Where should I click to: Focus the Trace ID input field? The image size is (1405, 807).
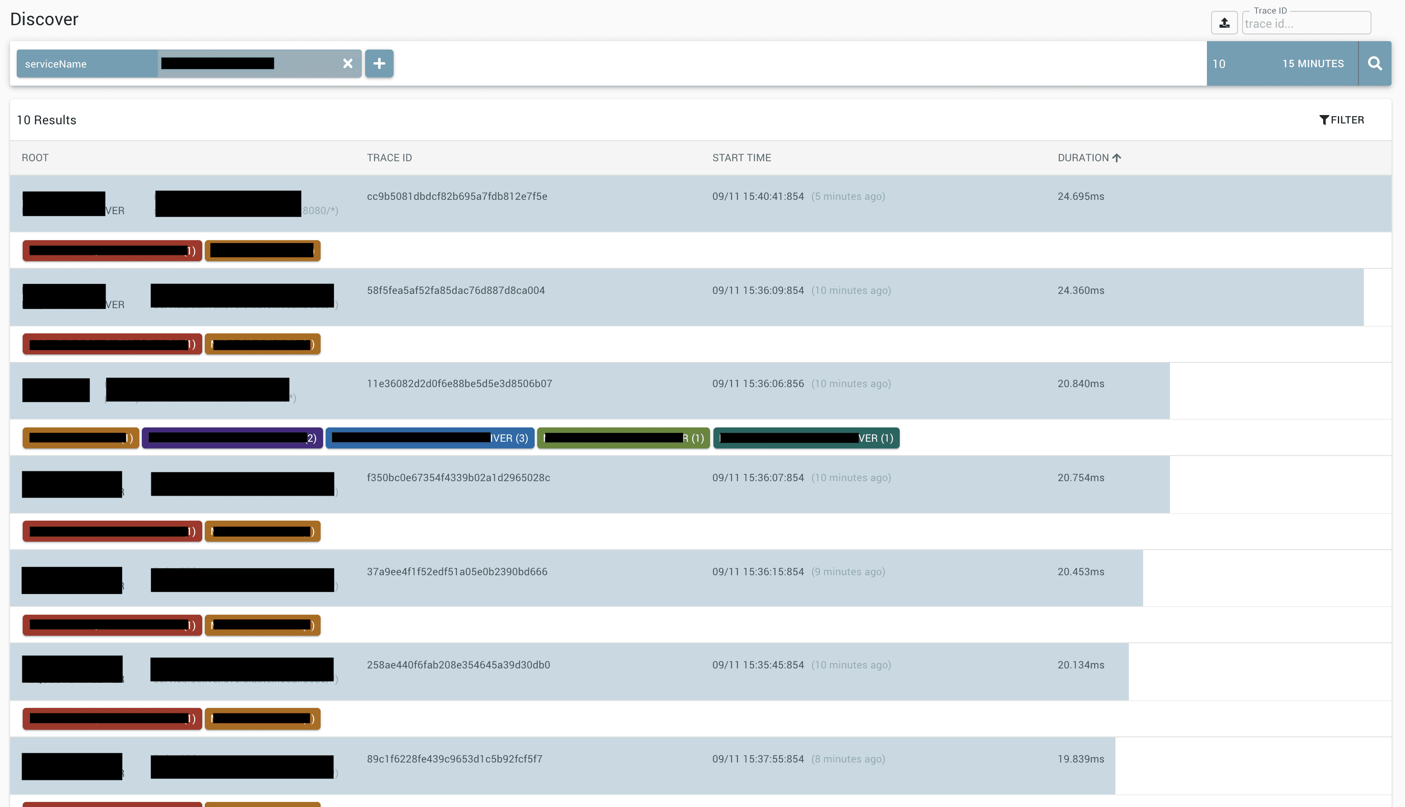(x=1306, y=23)
